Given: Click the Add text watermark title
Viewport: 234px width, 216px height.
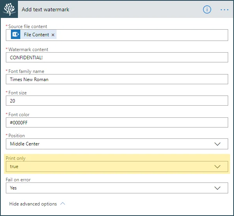Looking at the screenshot, I should [45, 9].
